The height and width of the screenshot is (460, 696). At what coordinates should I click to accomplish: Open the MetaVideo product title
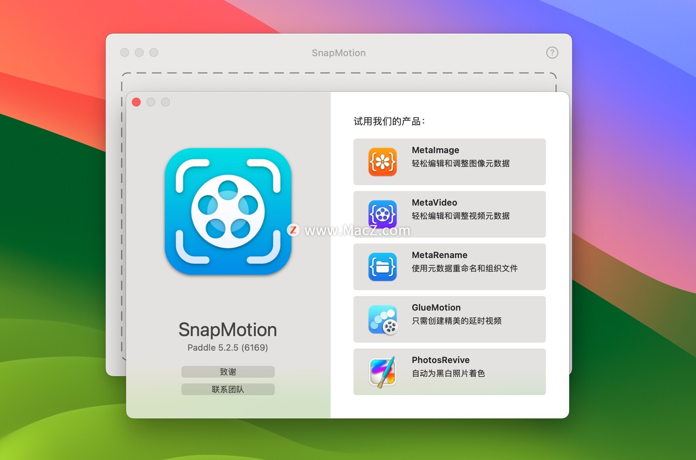click(434, 203)
